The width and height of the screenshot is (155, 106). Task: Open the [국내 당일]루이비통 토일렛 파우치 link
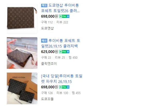[x=62, y=79]
